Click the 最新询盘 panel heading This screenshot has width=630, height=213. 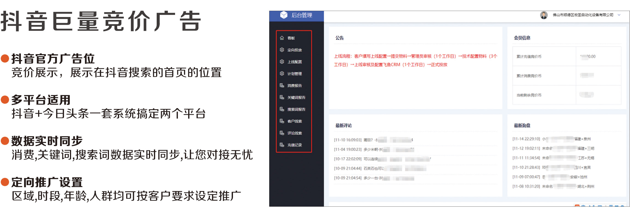click(522, 125)
